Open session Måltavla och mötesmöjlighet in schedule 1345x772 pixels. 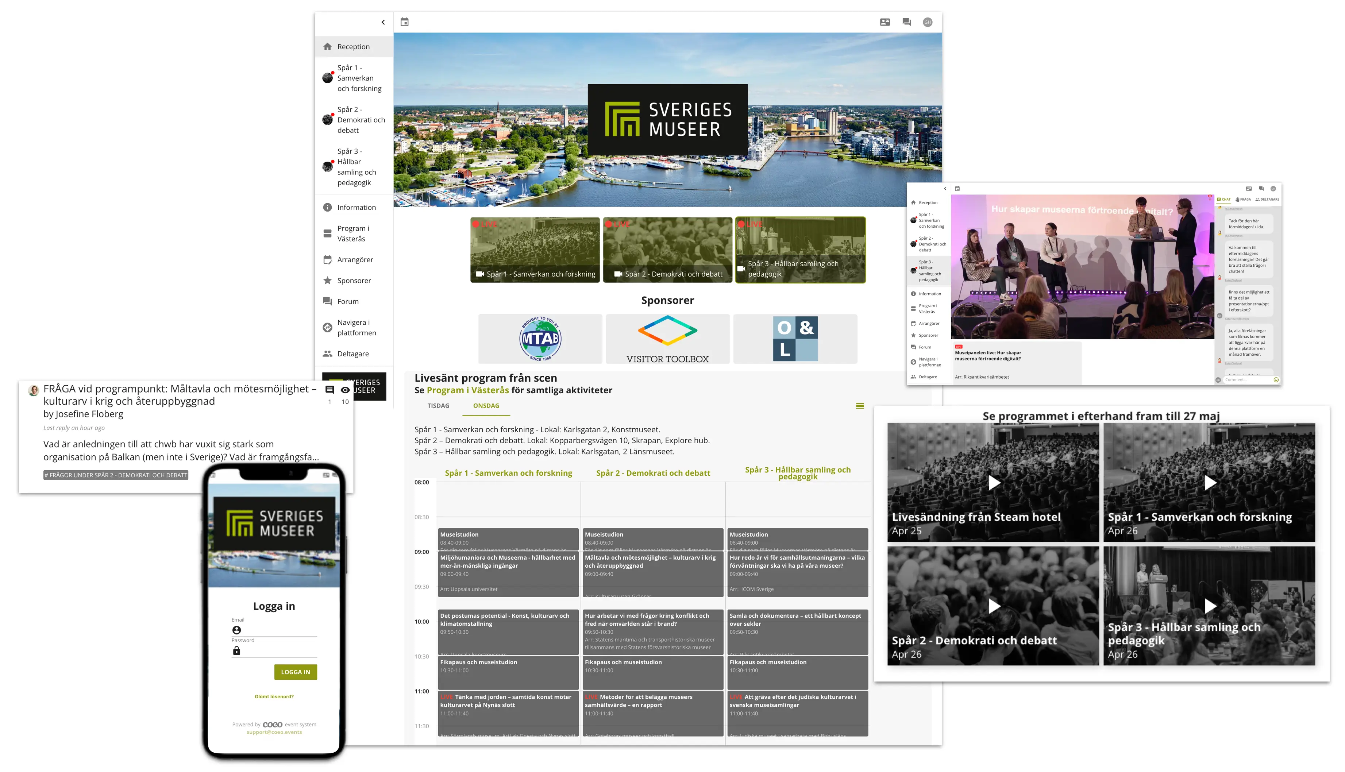point(653,574)
